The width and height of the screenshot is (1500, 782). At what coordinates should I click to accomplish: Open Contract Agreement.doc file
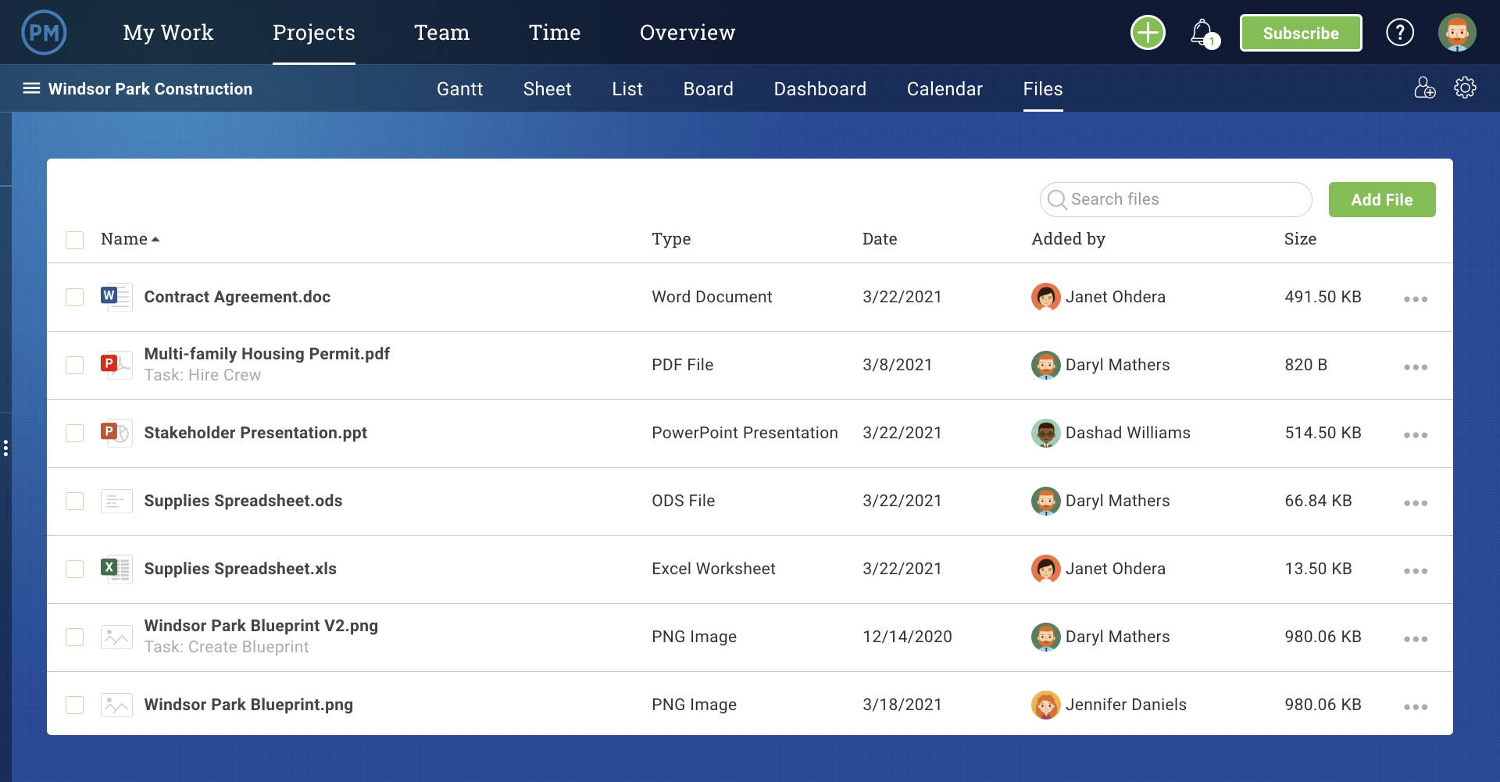point(237,297)
